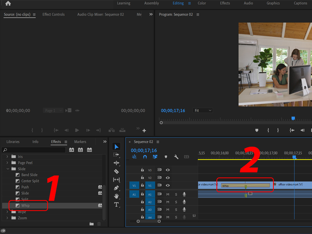The width and height of the screenshot is (312, 234).
Task: Click the Captions CC icon
Action: 186,156
